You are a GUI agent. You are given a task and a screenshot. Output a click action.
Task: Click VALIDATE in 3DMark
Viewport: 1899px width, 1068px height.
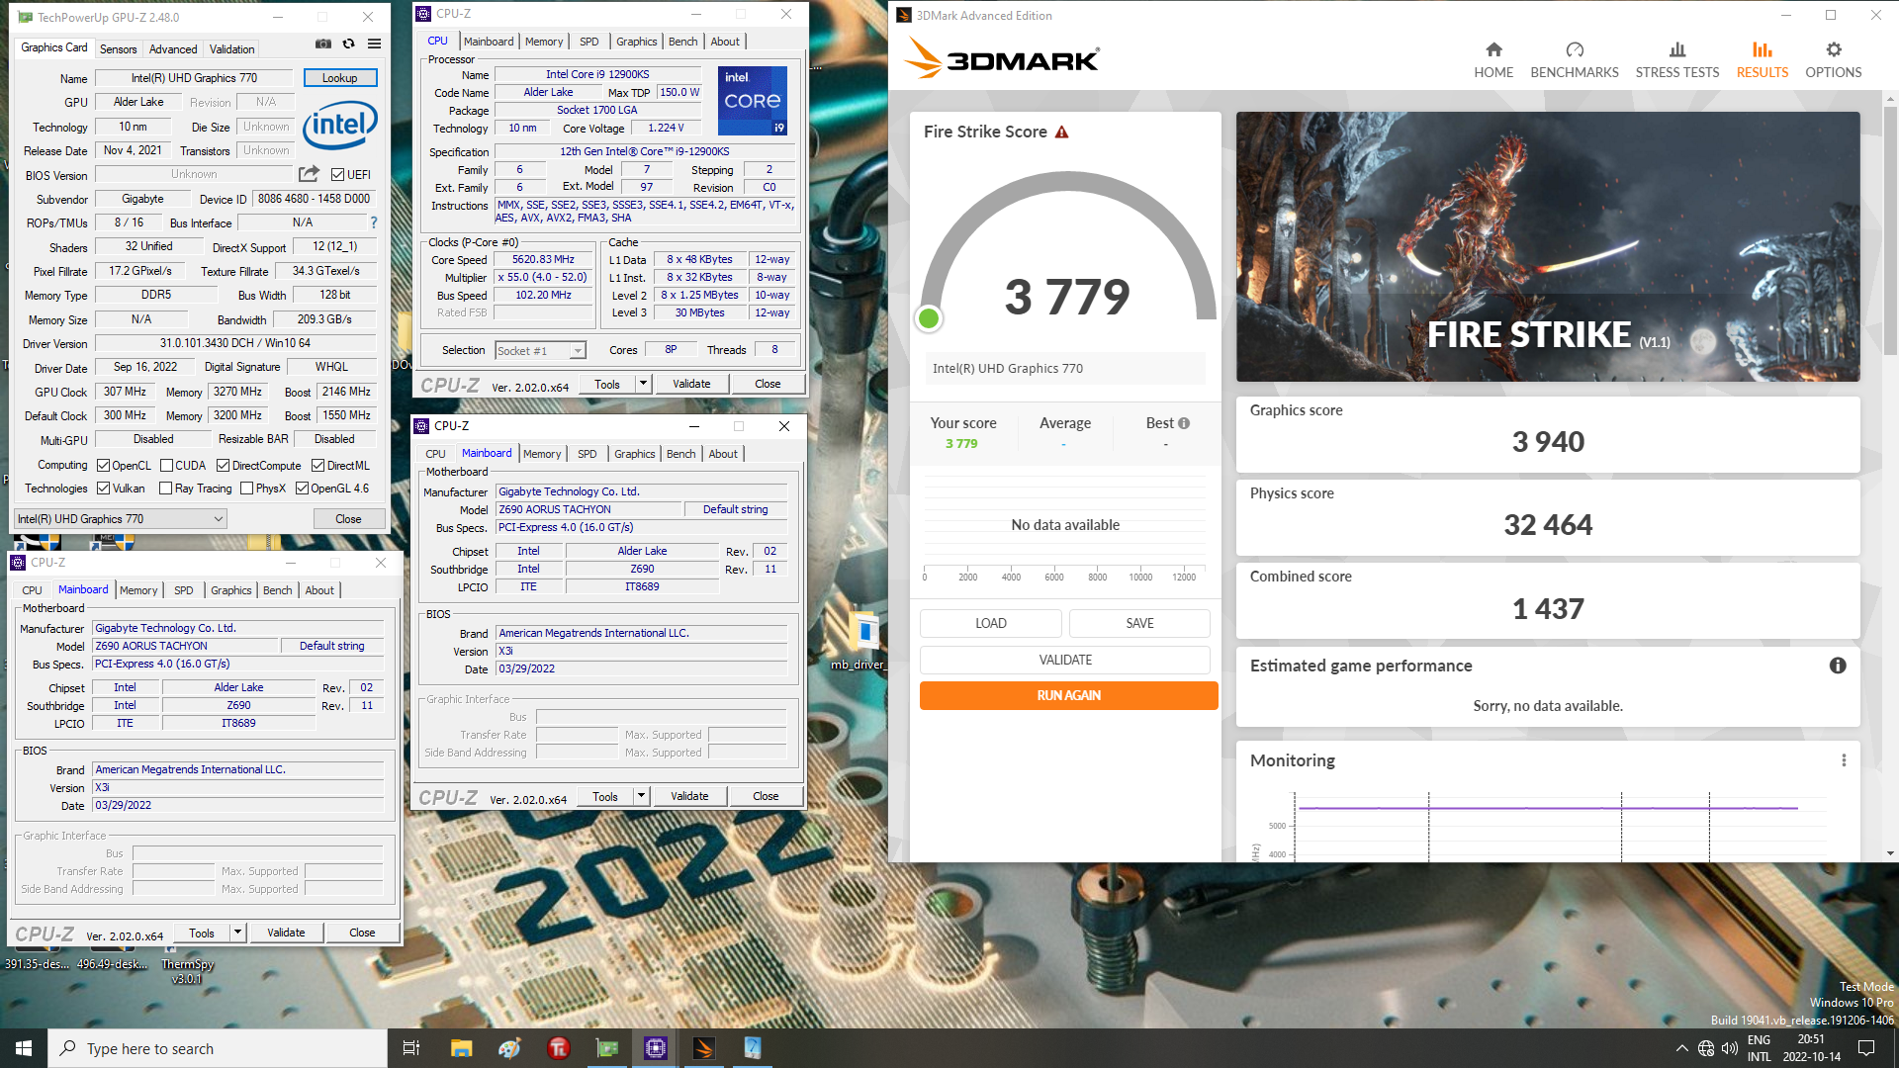tap(1065, 660)
